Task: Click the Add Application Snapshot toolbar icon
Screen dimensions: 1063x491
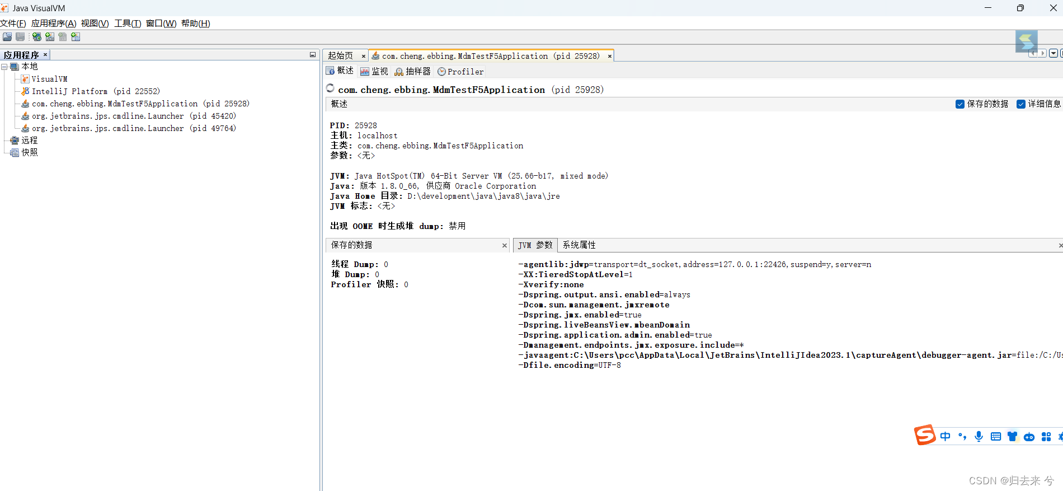Action: (76, 37)
